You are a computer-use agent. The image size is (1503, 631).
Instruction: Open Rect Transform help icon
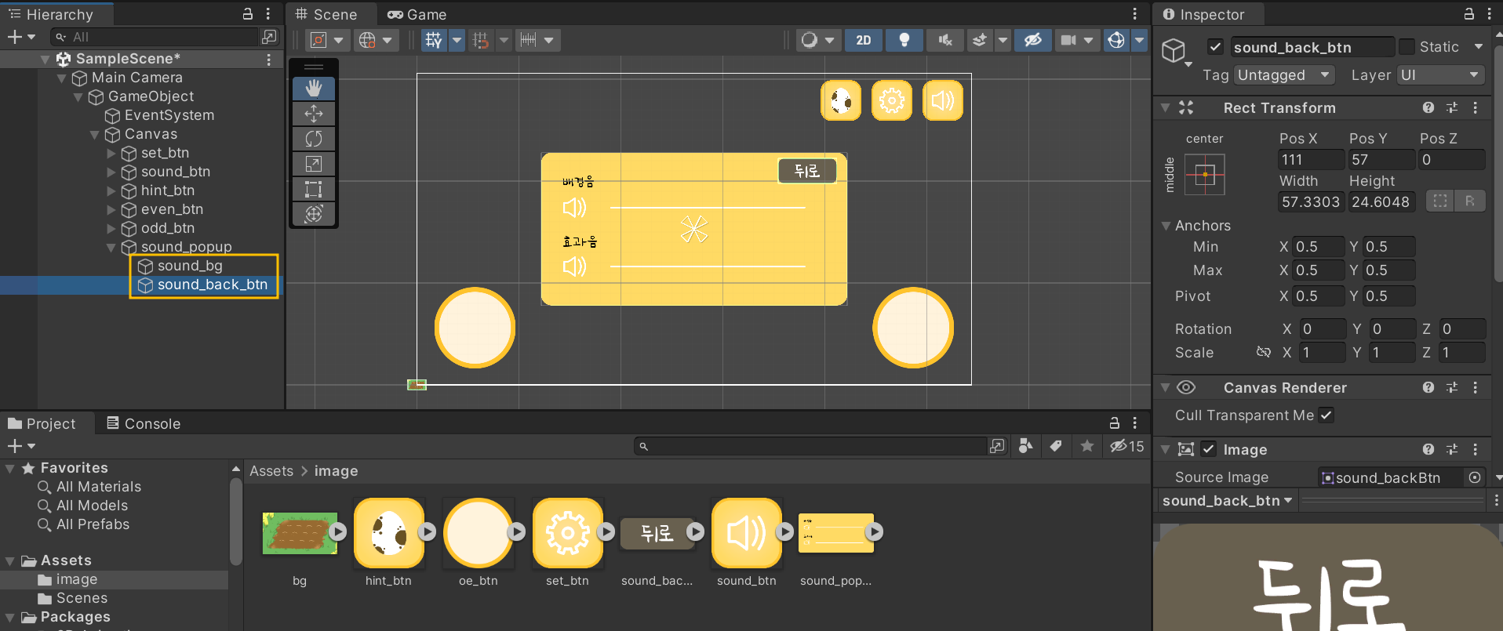pos(1428,107)
